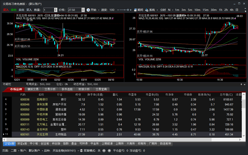The image size is (248, 155).
Task: Select the 10m timeframe
Action: pyautogui.click(x=197, y=10)
